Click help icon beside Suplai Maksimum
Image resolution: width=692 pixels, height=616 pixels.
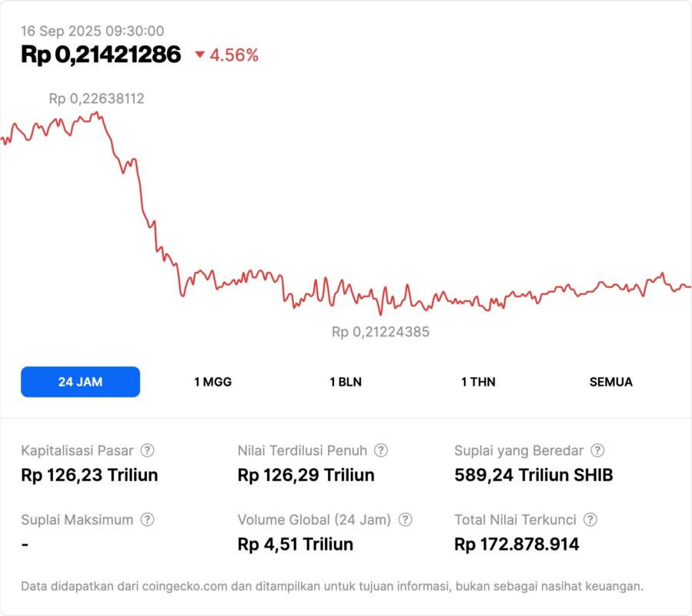(147, 520)
